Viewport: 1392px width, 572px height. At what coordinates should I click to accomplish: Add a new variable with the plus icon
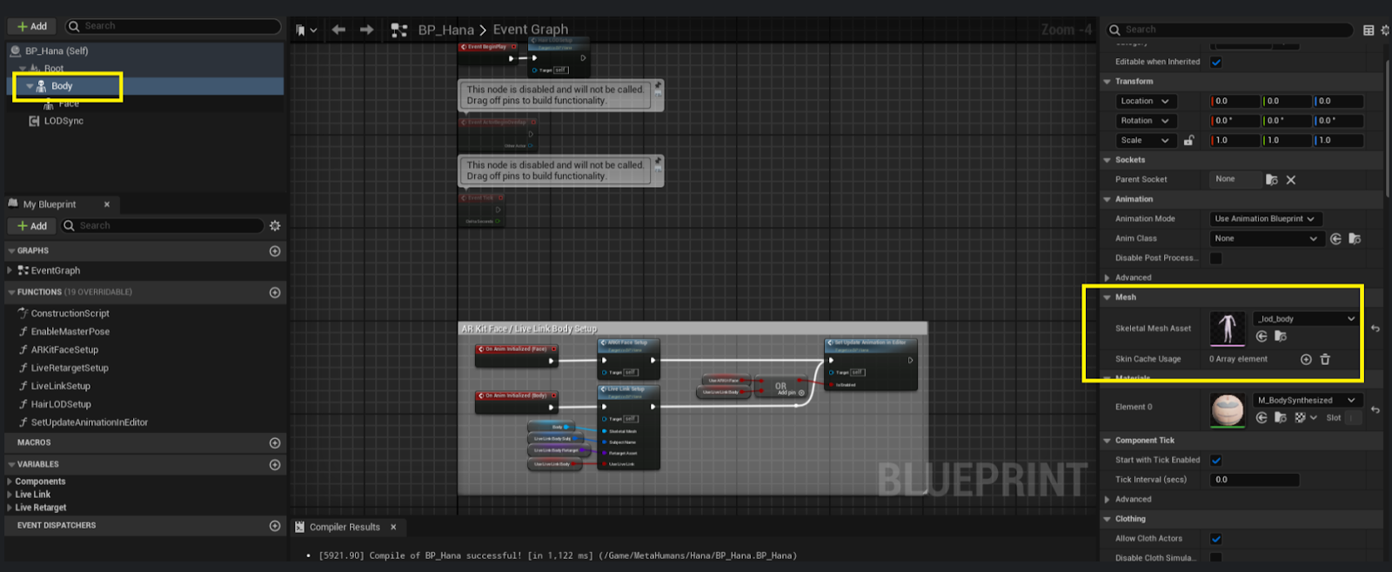click(x=275, y=465)
